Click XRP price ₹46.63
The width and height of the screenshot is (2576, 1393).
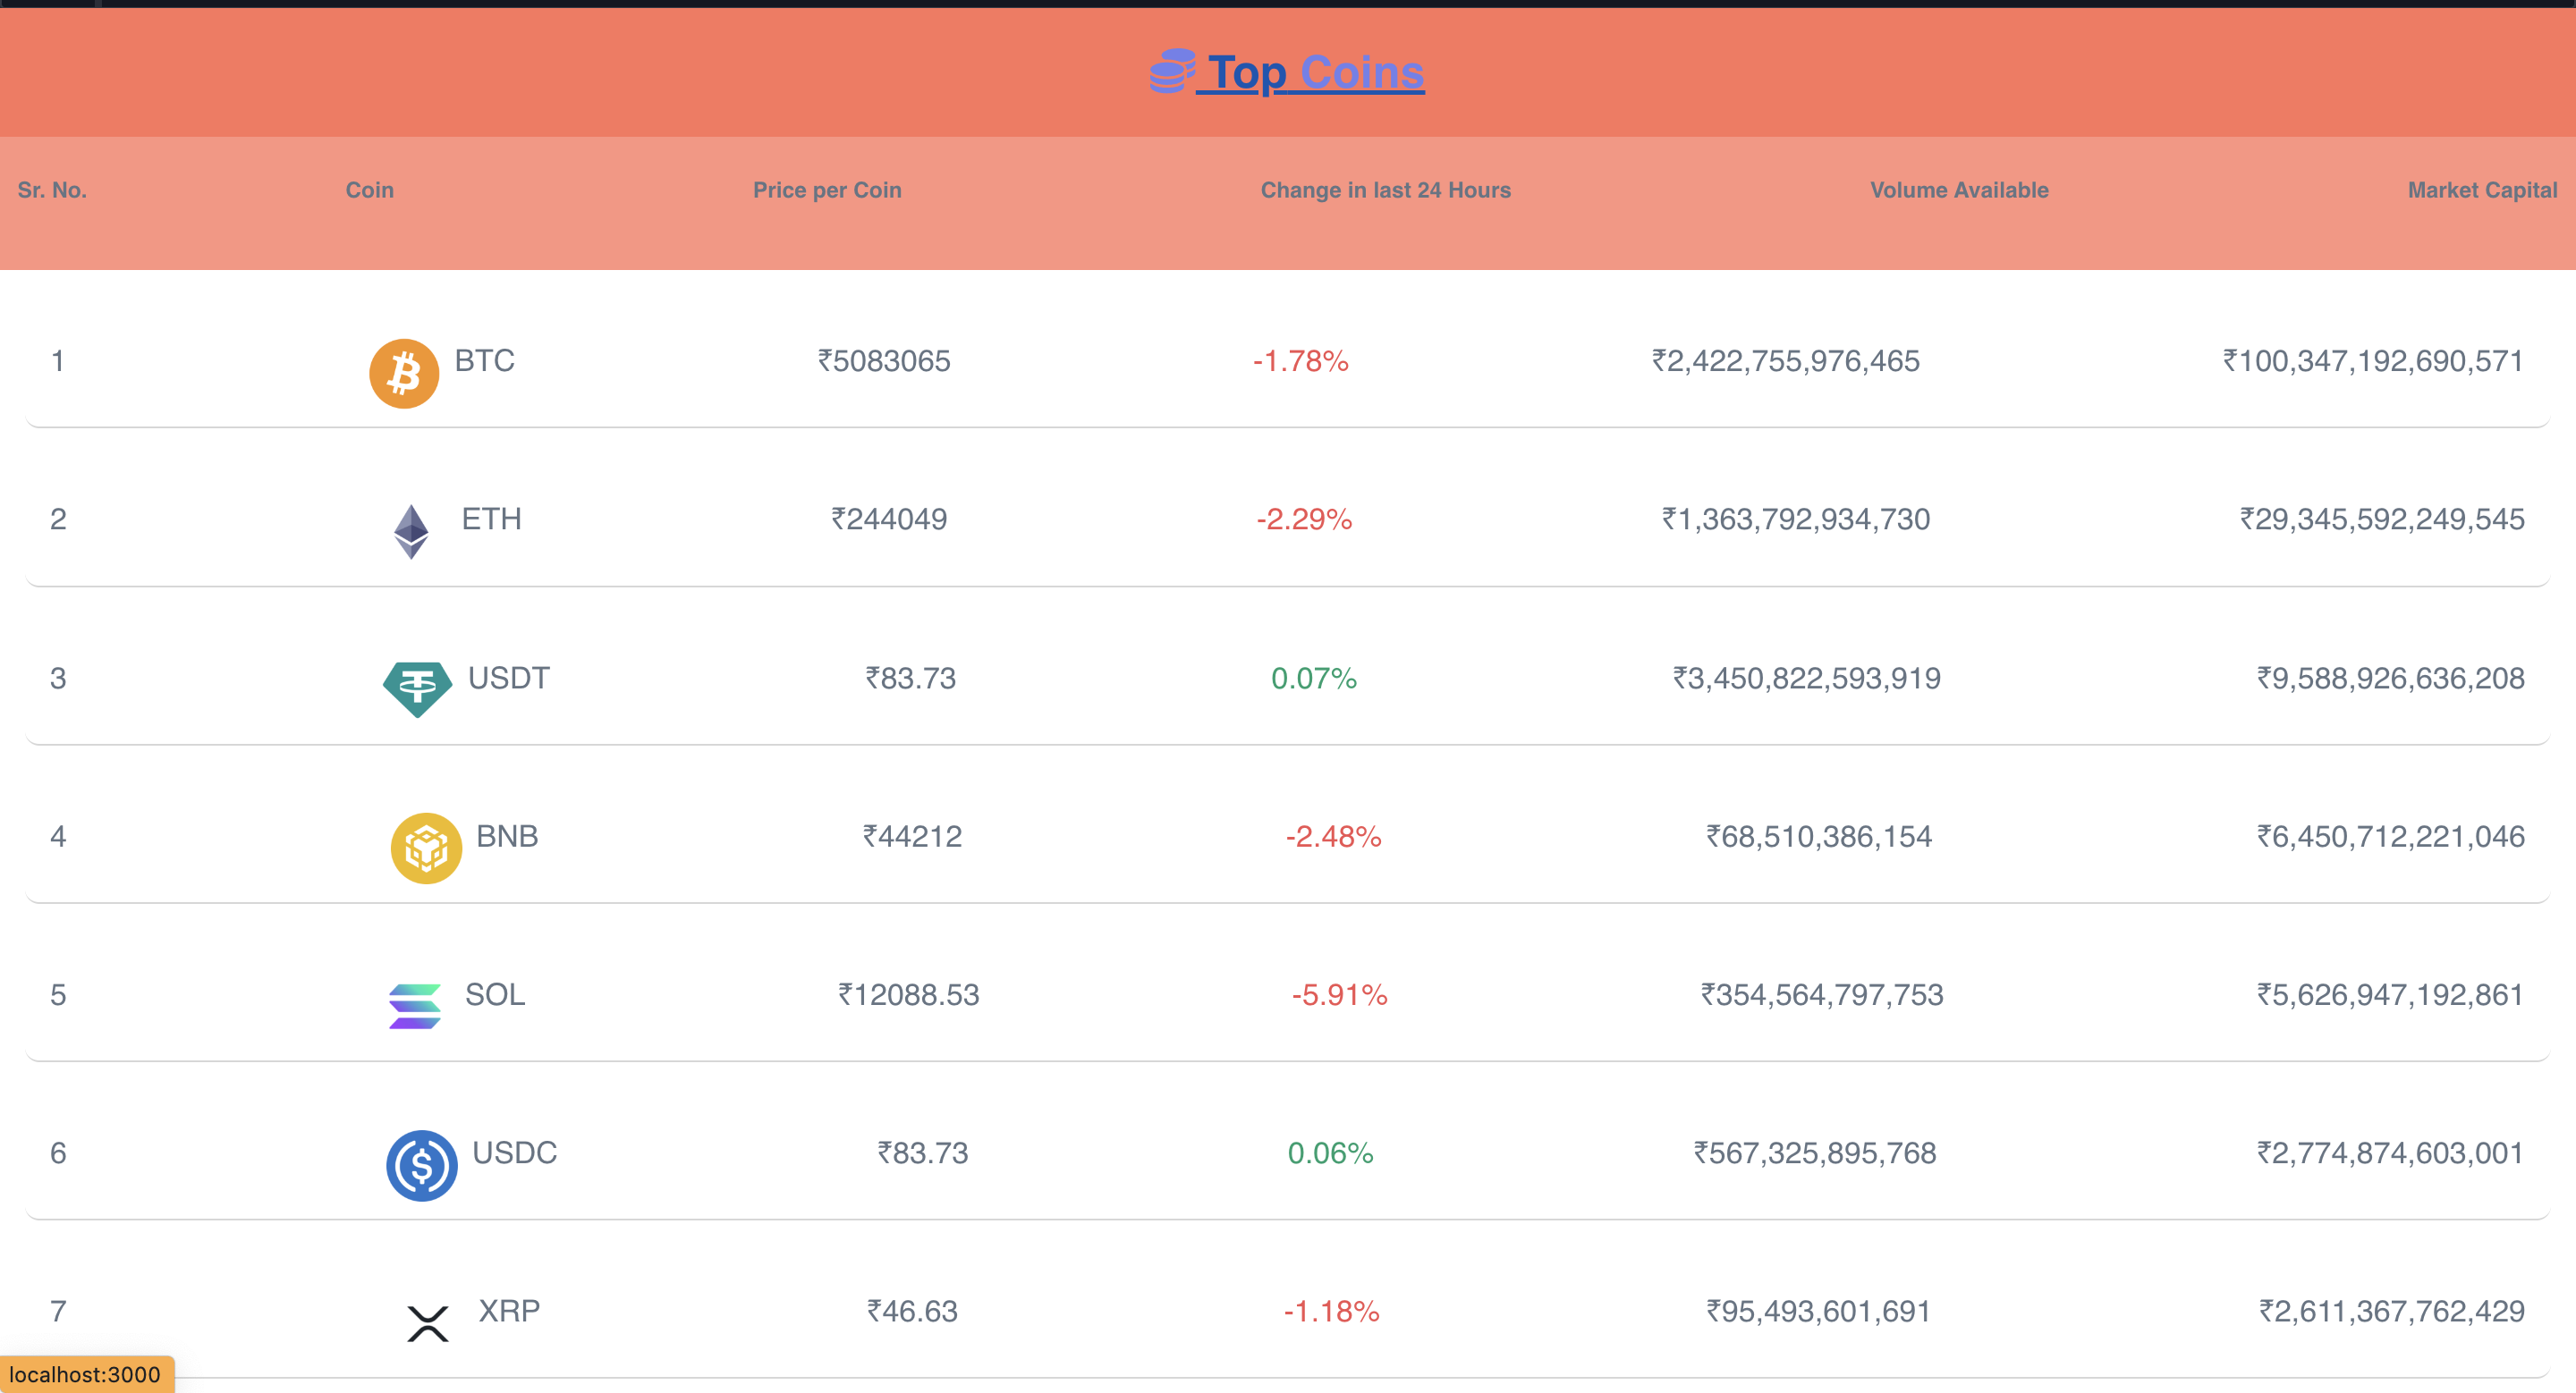point(912,1310)
